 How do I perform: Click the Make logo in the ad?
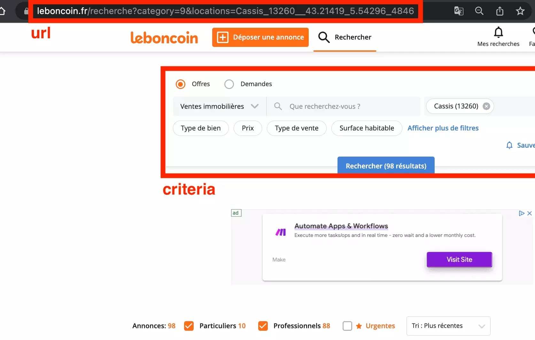click(281, 232)
